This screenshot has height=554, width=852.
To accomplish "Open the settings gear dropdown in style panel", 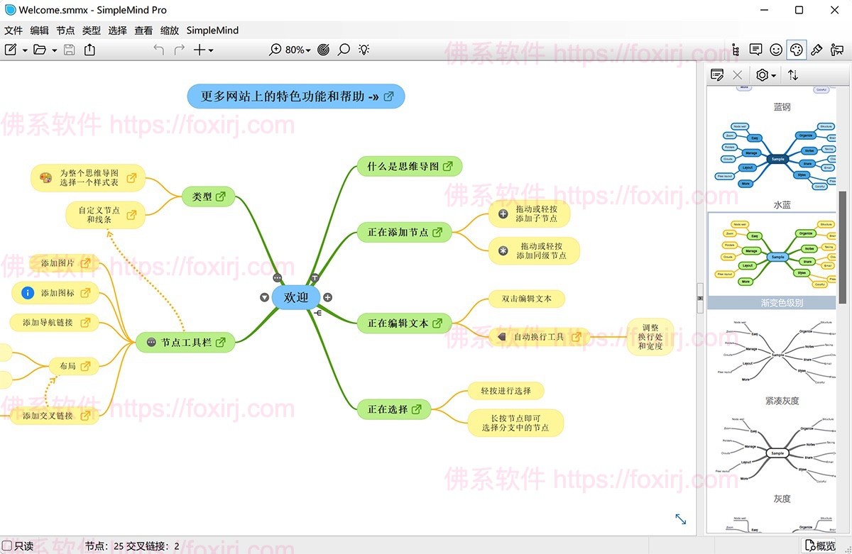I will pyautogui.click(x=765, y=74).
